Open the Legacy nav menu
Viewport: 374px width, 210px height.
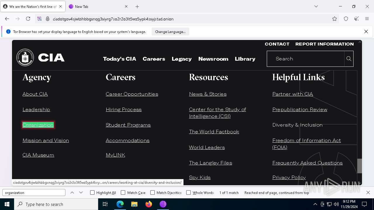click(x=182, y=59)
